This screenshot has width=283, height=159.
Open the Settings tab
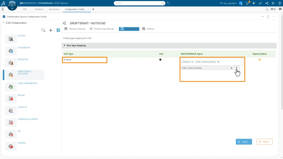(148, 29)
